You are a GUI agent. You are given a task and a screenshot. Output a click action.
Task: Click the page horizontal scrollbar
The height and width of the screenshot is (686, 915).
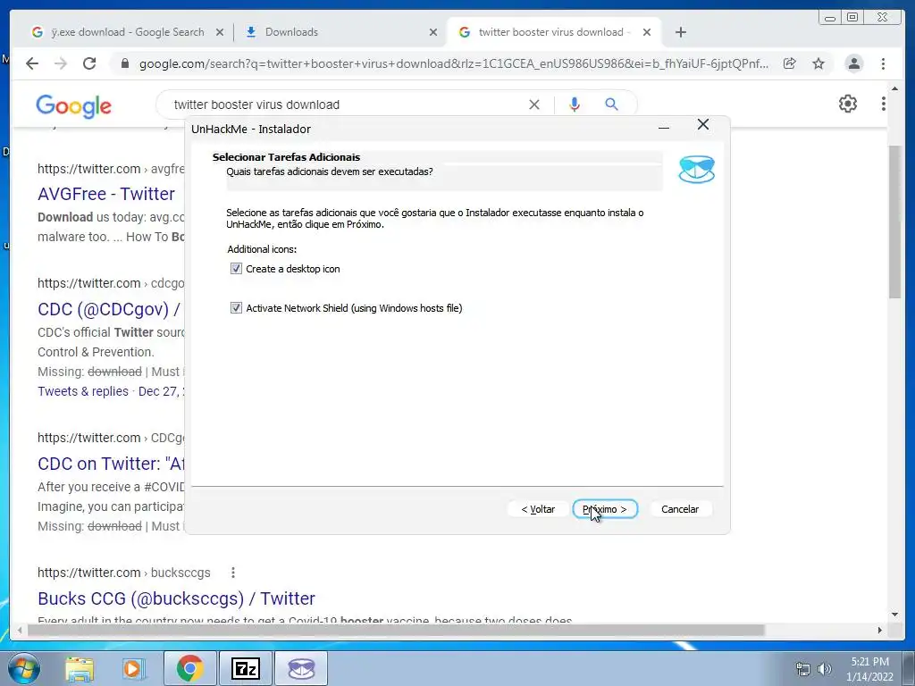(396, 630)
